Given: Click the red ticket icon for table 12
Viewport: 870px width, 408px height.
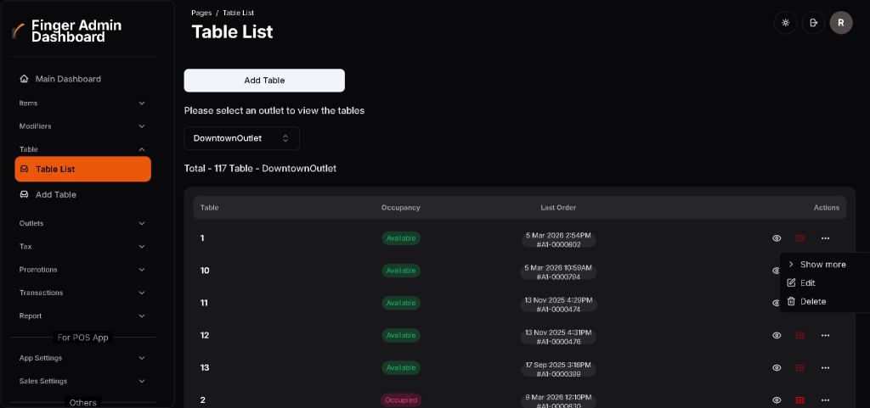Looking at the screenshot, I should click(x=799, y=336).
